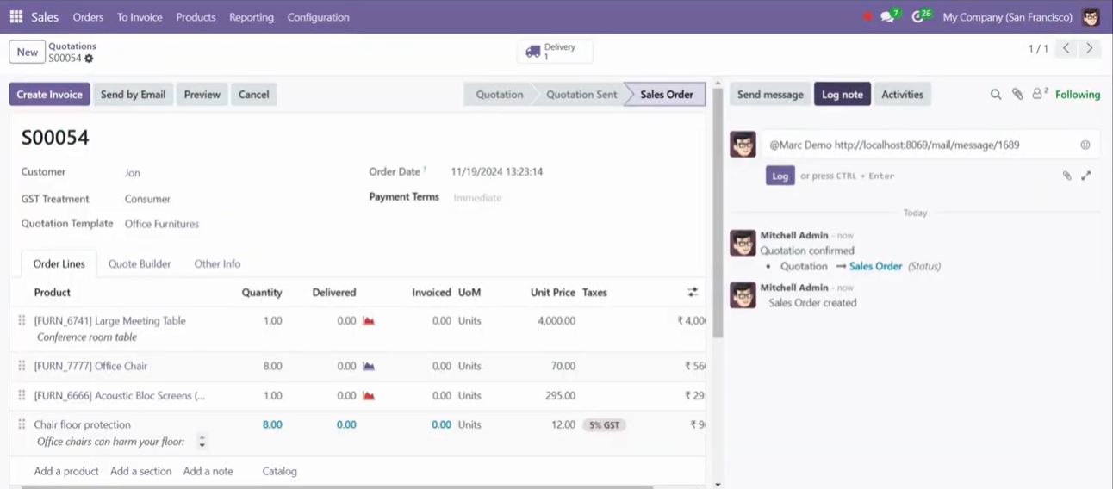Click Add a product link
Viewport: 1113px width, 489px height.
coord(66,471)
